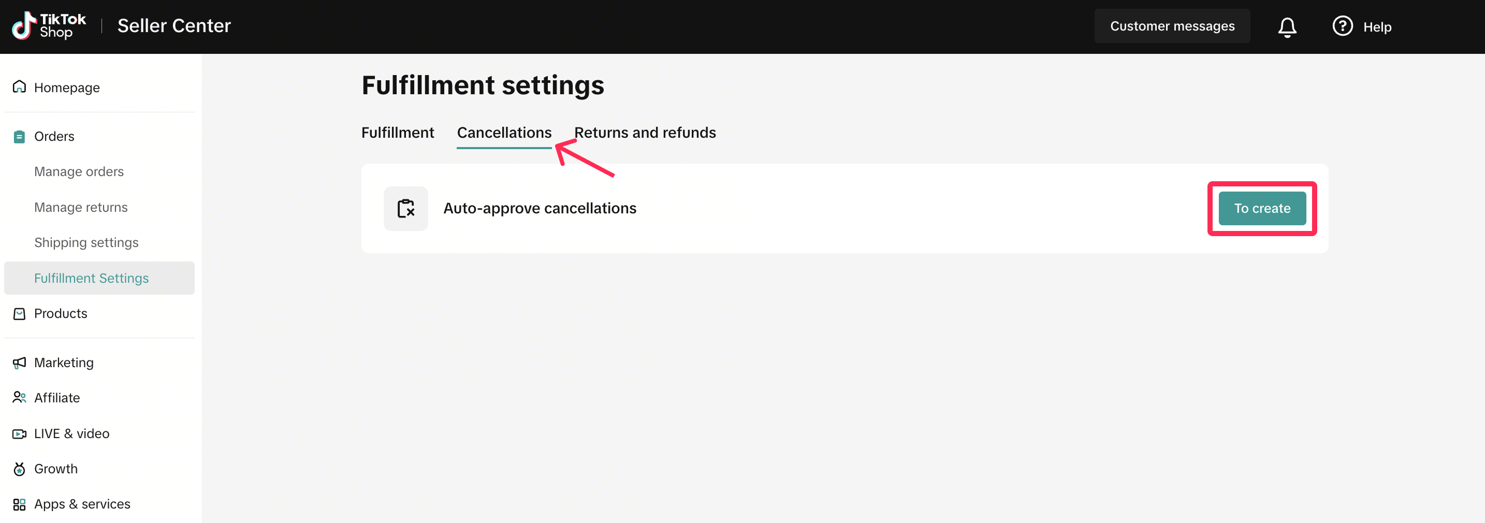Click the auto-approve cancellations clipboard icon
Viewport: 1485px width, 523px height.
click(x=406, y=208)
